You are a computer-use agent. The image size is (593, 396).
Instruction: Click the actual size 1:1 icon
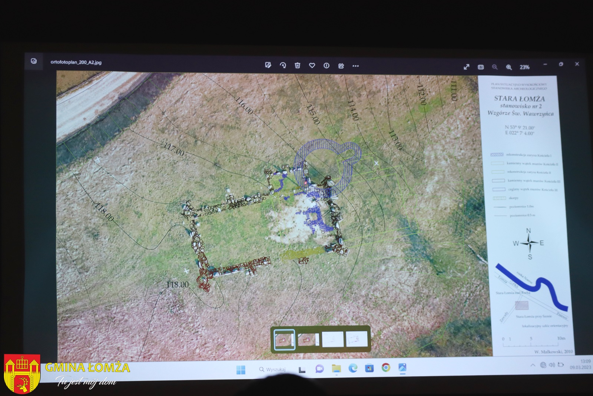481,67
